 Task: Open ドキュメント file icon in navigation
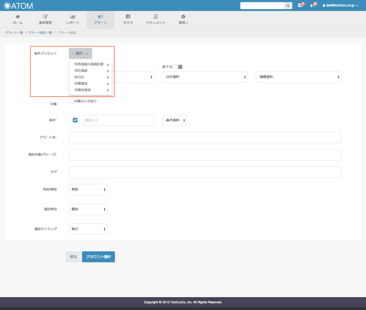point(156,17)
